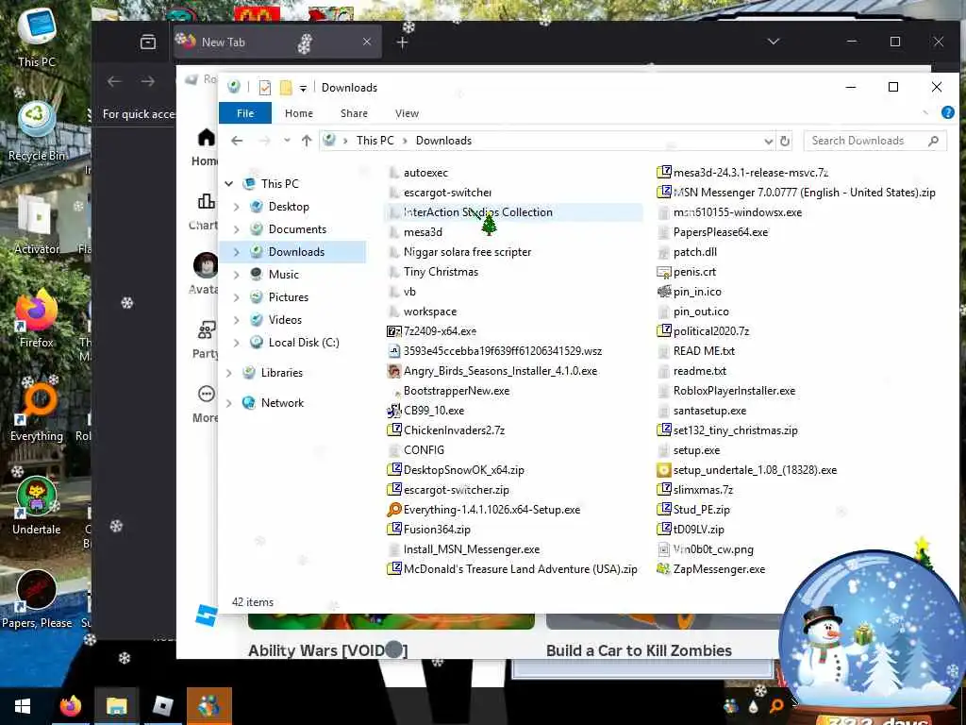
Task: Select setup_undertale_1.08_(18328).exe
Action: tap(755, 470)
